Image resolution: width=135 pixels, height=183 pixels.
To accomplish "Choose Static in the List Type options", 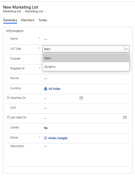I will point(86,58).
